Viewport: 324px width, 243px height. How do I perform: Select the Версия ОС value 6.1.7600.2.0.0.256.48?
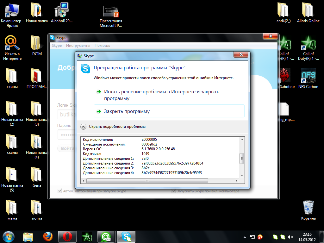tap(158, 149)
